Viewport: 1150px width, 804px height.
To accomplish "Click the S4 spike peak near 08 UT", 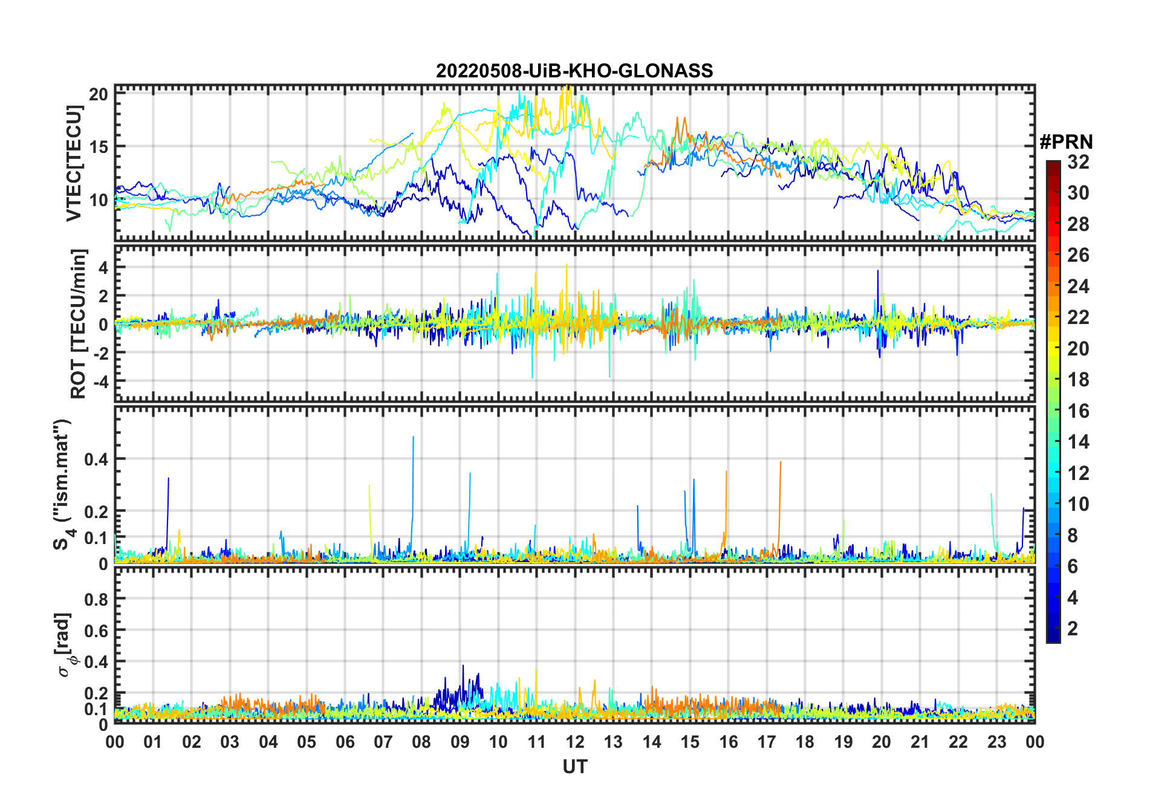I will click(413, 437).
